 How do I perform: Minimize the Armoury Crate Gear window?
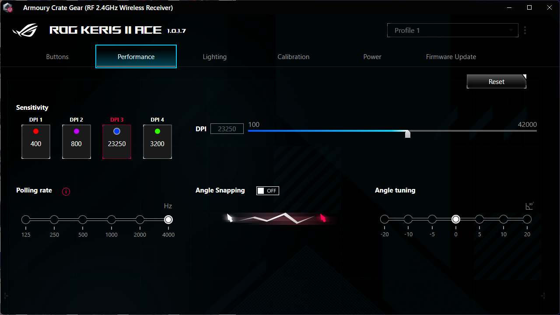(x=509, y=7)
